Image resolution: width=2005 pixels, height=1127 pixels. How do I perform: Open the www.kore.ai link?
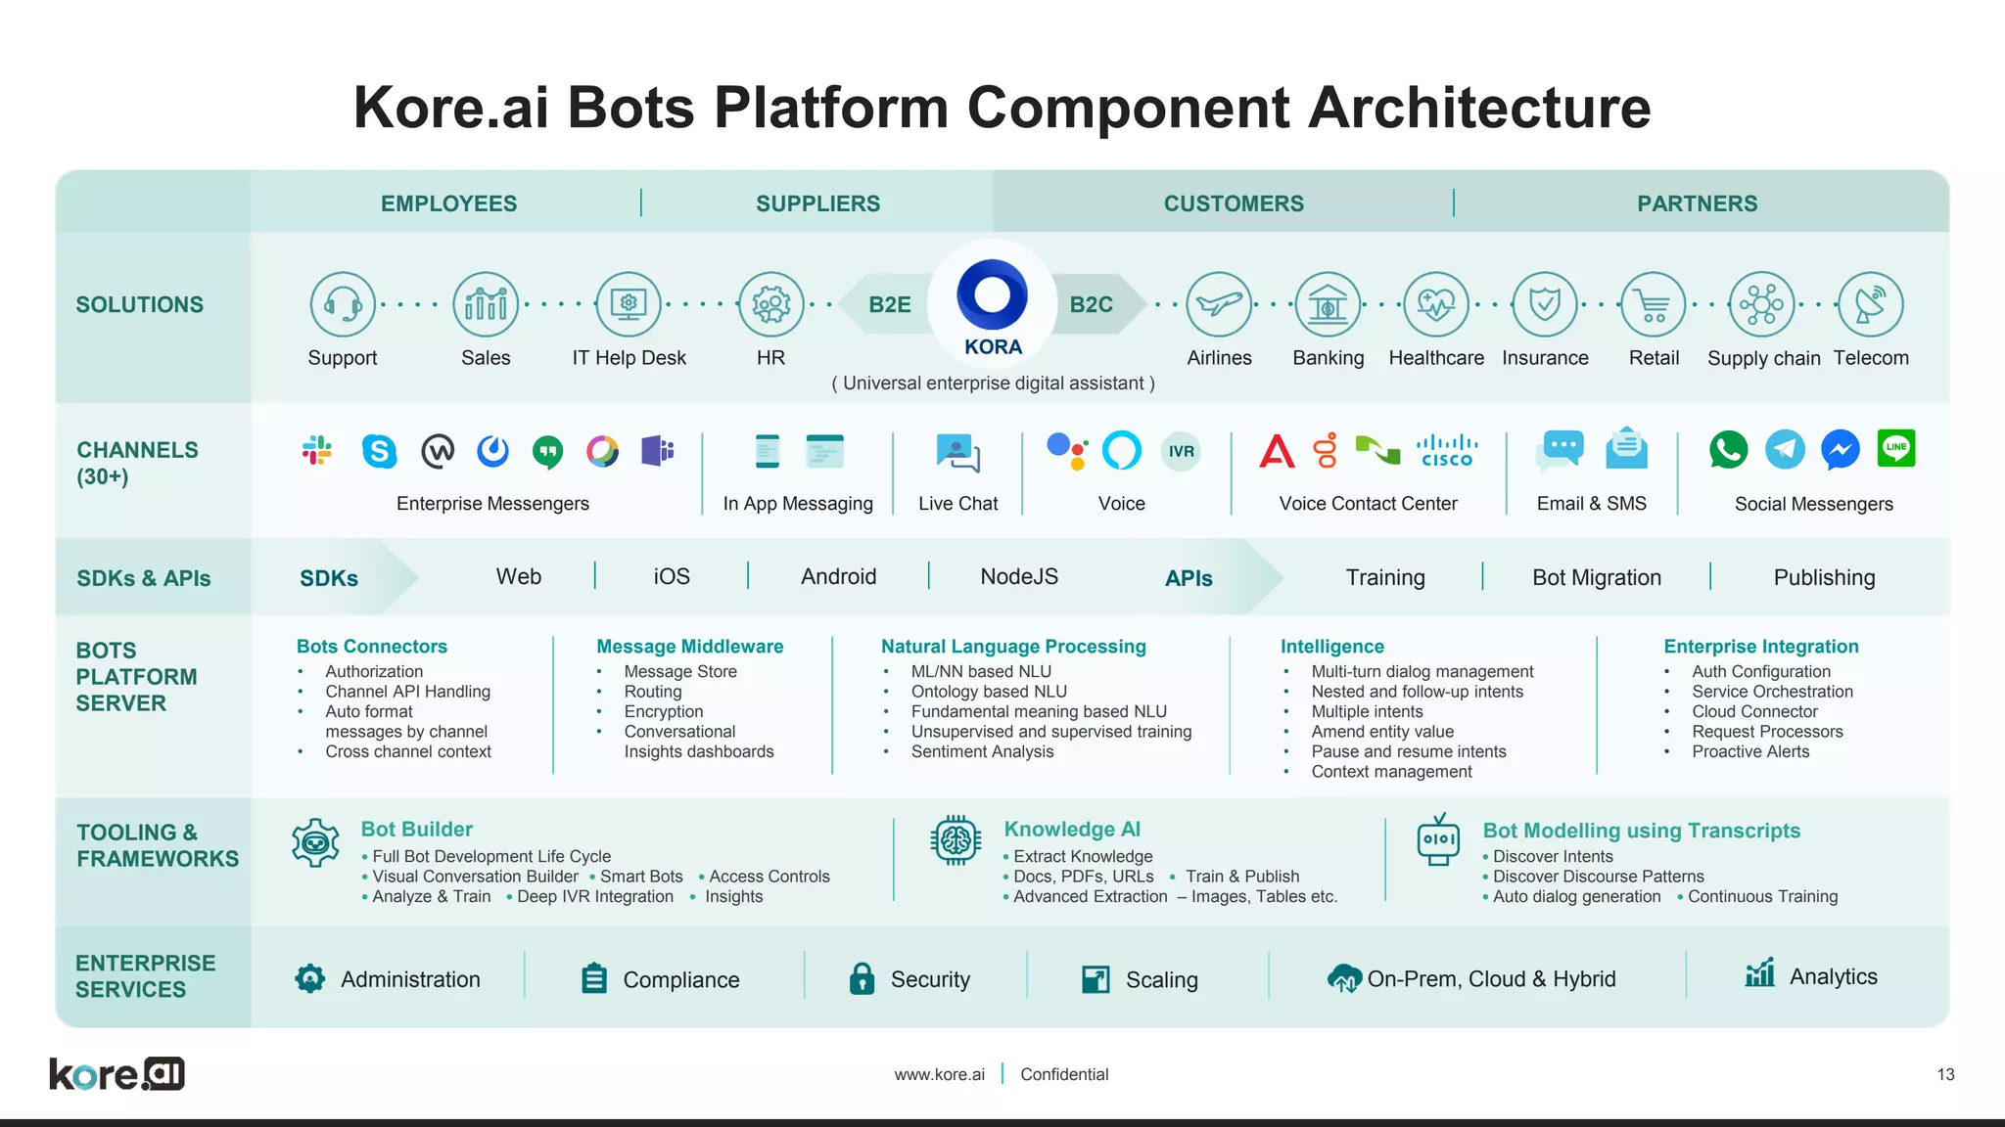(939, 1074)
